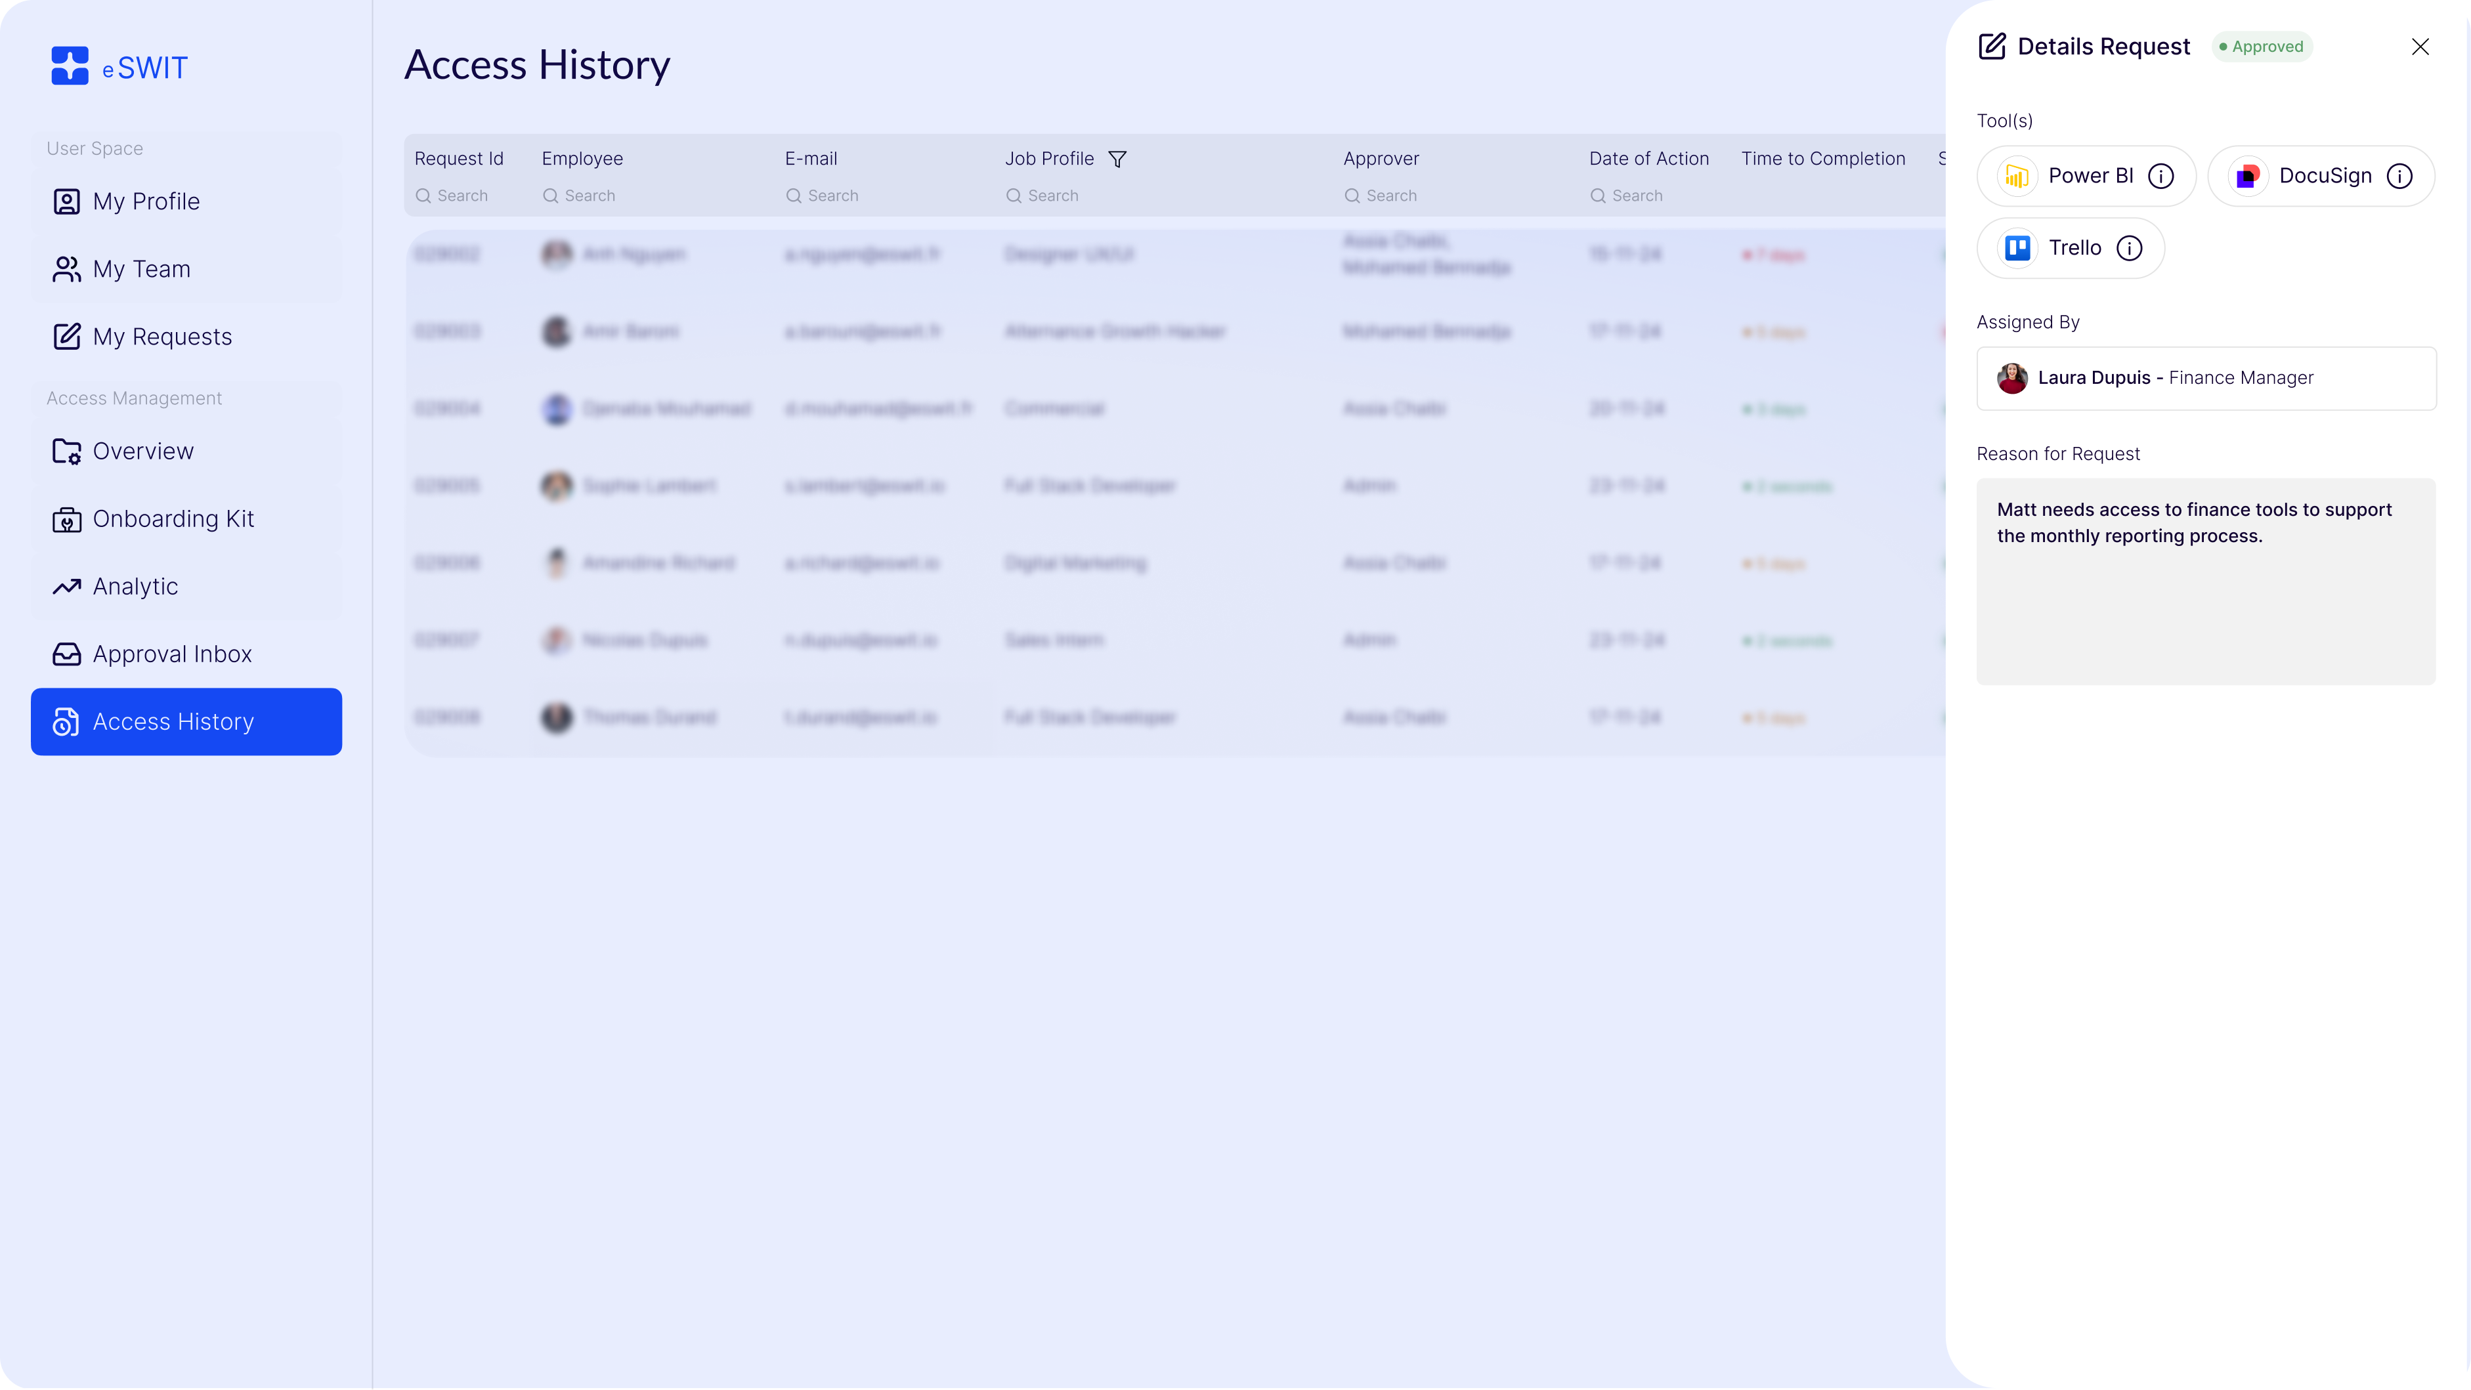Click the Request Id search field
Image resolution: width=2471 pixels, height=1390 pixels.
[x=462, y=196]
